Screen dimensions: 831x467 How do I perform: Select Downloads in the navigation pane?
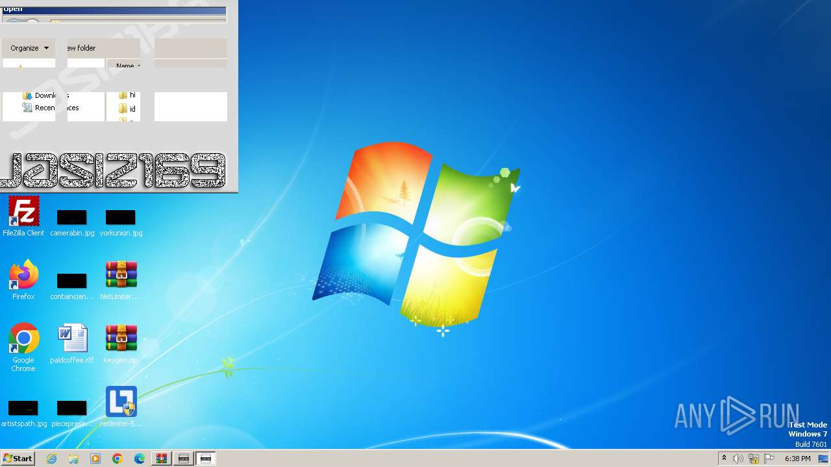tap(46, 95)
